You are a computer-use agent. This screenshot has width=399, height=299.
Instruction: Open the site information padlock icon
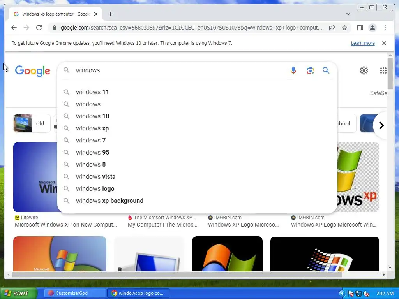(x=54, y=28)
